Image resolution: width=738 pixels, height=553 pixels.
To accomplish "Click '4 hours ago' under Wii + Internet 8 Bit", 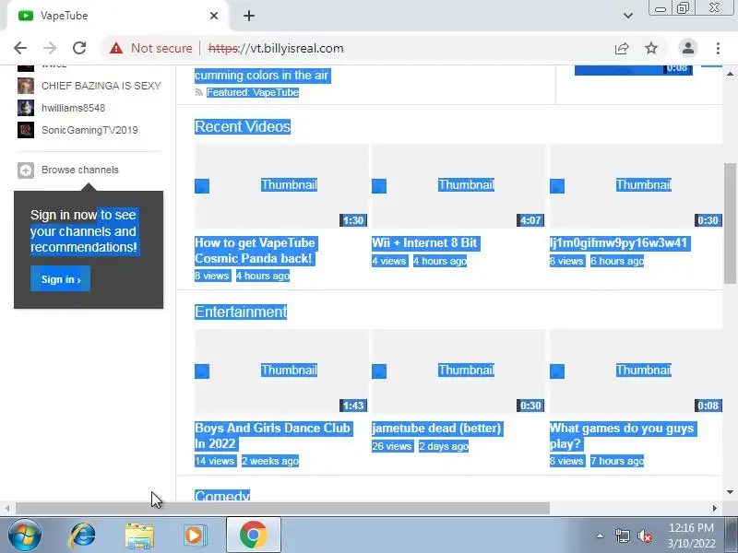I will 440,261.
